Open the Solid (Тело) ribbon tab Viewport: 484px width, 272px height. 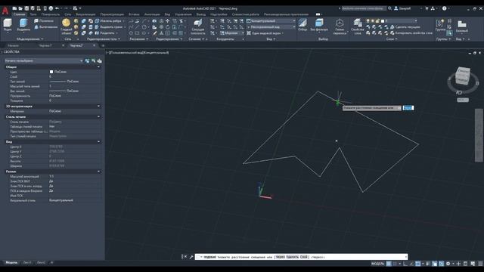click(33, 14)
